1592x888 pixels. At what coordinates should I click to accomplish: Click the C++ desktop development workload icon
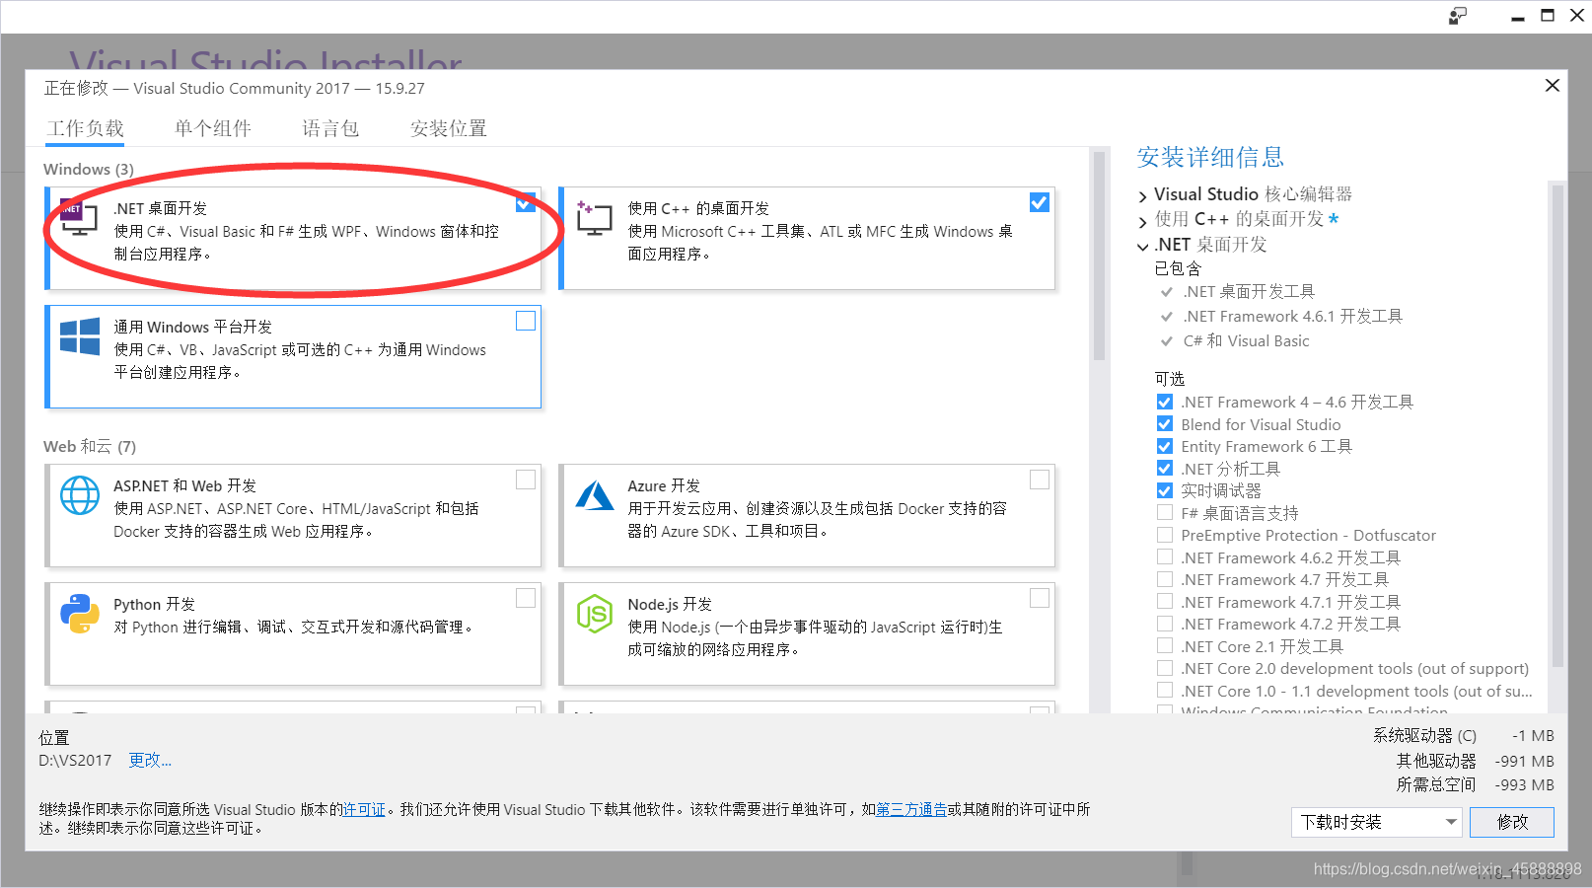click(594, 217)
